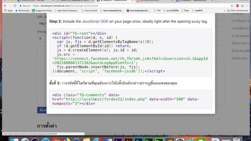This screenshot has height=141, width=251.
Task: Close the fordev22.com tab
Action: pyautogui.click(x=53, y=1)
